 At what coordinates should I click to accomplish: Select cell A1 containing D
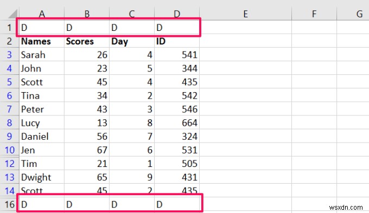tap(42, 28)
